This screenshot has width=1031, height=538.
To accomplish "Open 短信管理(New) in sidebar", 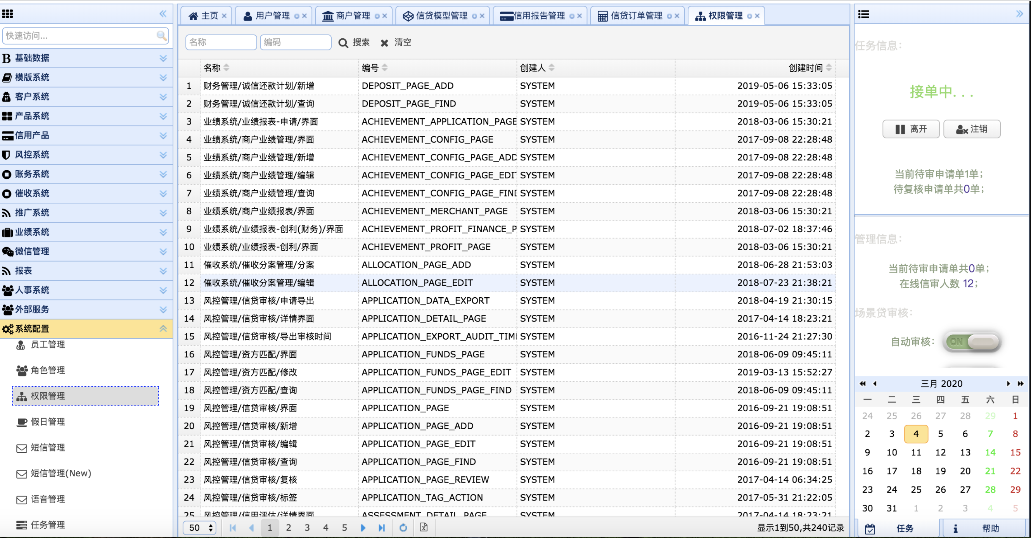I will (54, 473).
